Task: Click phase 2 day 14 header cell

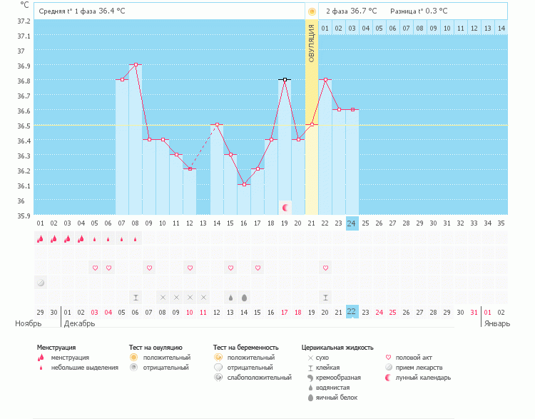Action: click(501, 28)
